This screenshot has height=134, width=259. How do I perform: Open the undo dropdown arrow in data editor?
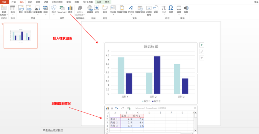(119, 108)
